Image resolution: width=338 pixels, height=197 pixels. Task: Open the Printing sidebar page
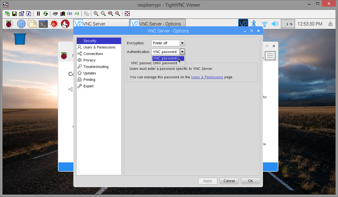tap(99, 80)
